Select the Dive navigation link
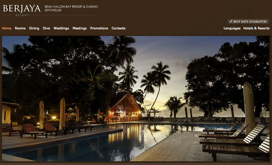 pyautogui.click(x=46, y=28)
